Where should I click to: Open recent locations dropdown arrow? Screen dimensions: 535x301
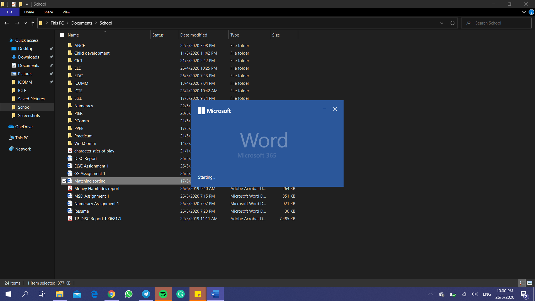coord(26,23)
